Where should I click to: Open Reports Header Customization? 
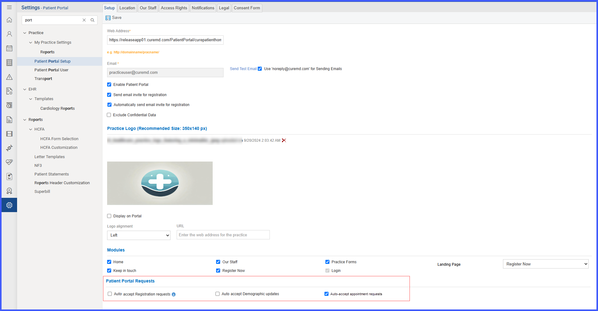[62, 183]
